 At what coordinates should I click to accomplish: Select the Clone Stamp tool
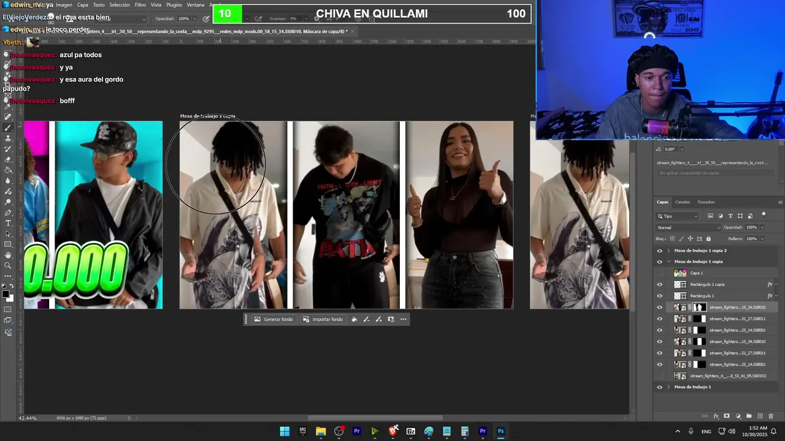(8, 138)
